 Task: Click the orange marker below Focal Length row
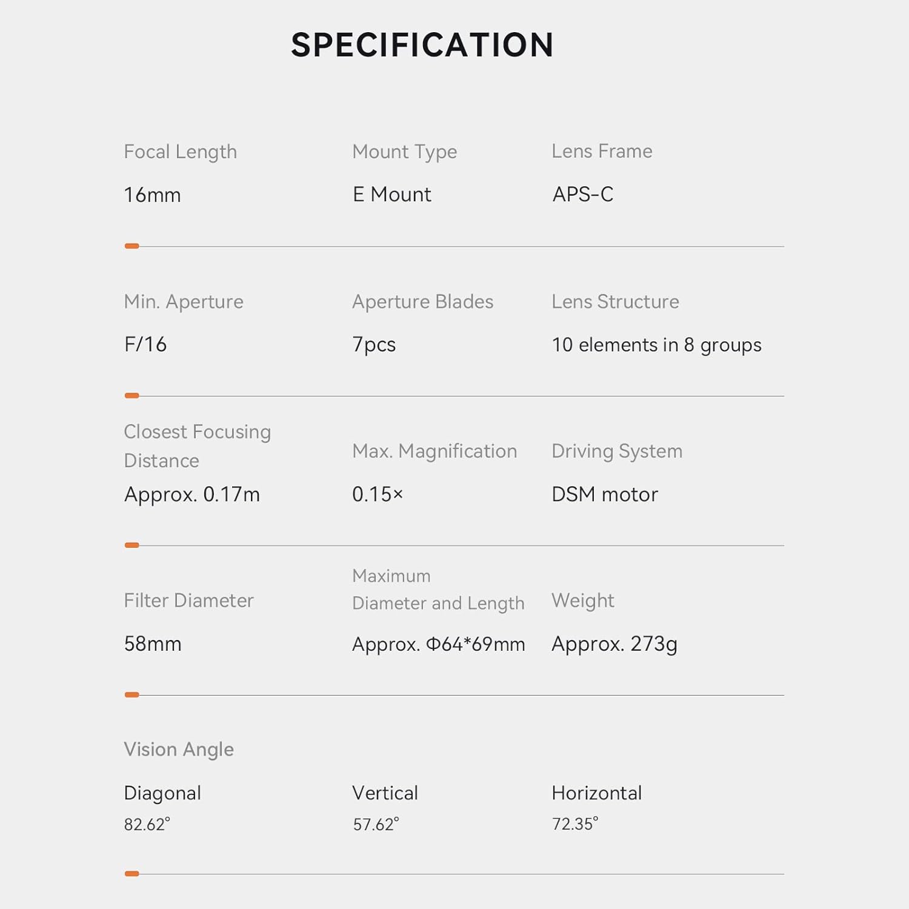(132, 246)
